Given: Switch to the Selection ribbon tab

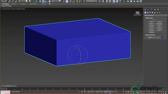Looking at the screenshot, I should (23, 4).
